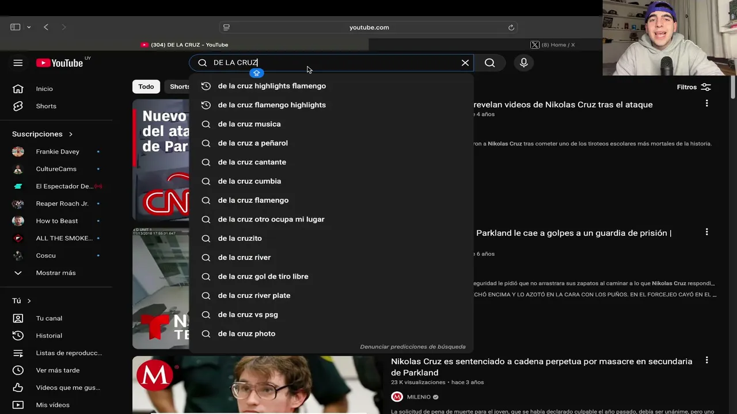Open CultureCams channel subscription
The height and width of the screenshot is (414, 737).
point(56,168)
